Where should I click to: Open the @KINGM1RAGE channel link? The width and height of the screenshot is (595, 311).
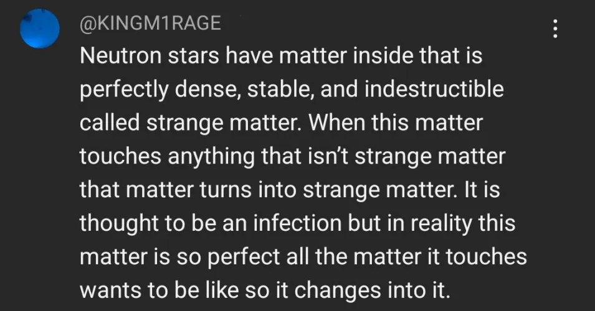coord(150,23)
